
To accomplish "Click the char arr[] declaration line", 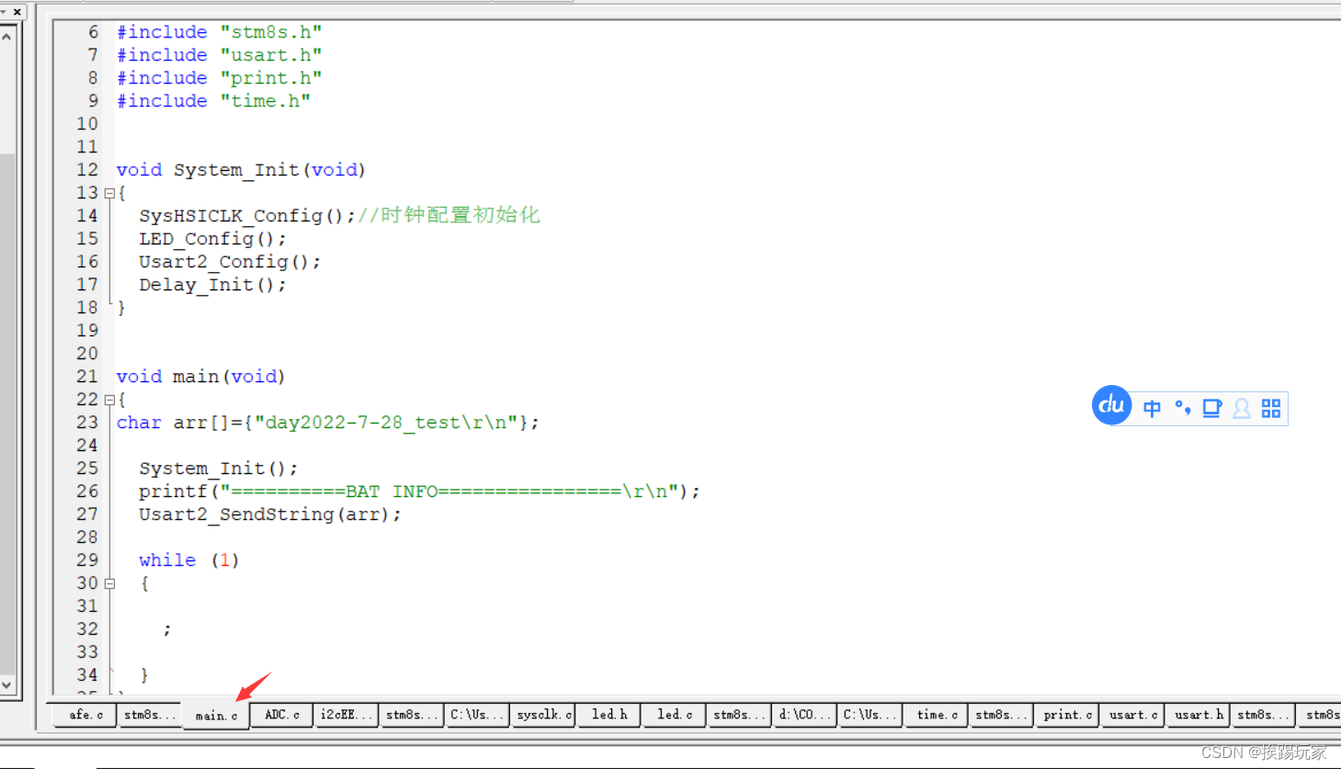I will (327, 423).
